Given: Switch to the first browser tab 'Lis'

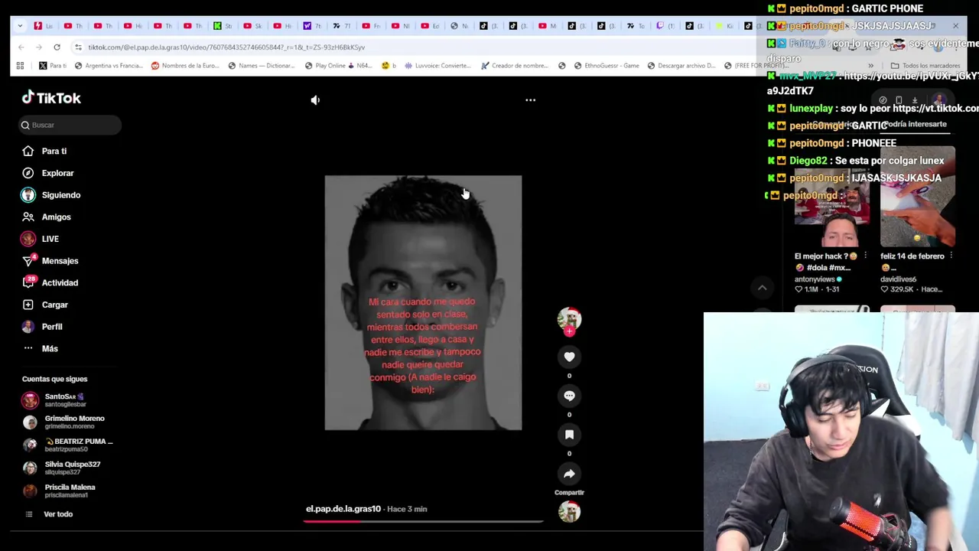Looking at the screenshot, I should (43, 26).
